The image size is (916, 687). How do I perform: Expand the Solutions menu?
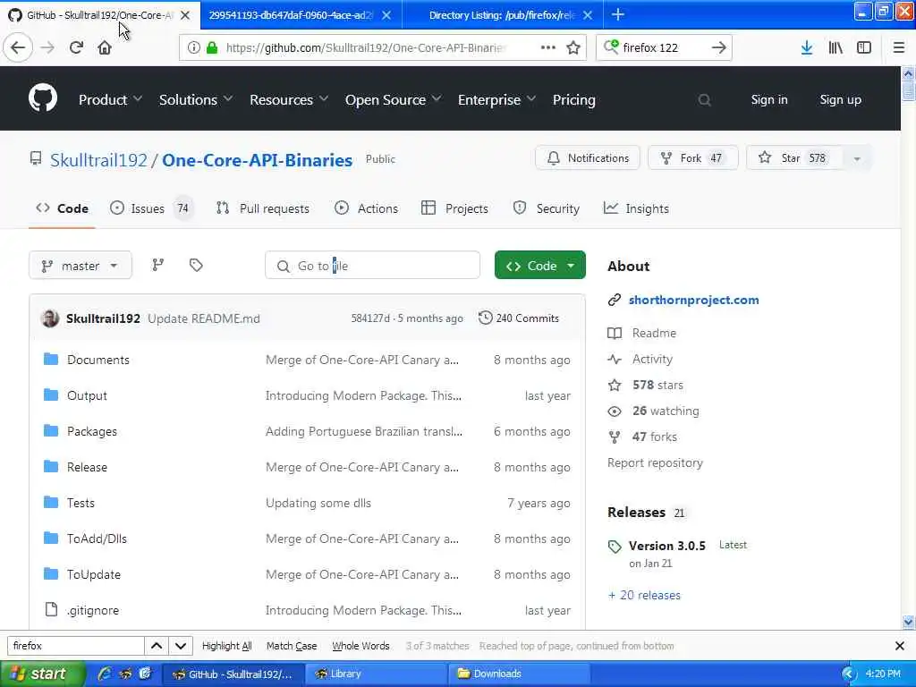pyautogui.click(x=196, y=100)
